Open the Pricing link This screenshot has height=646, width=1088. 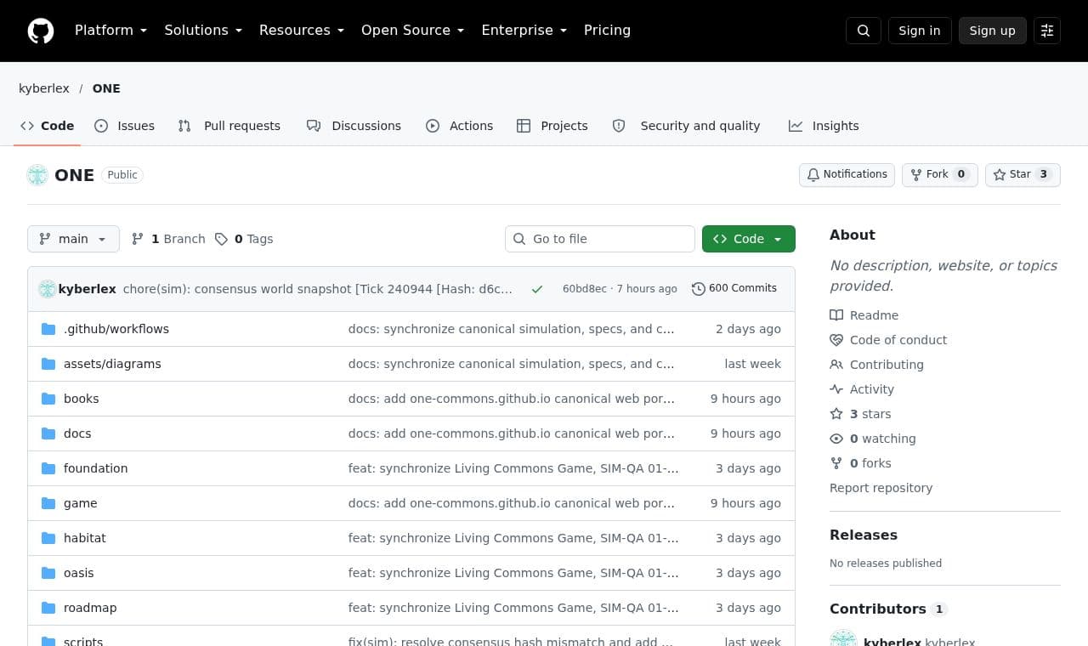(x=607, y=31)
